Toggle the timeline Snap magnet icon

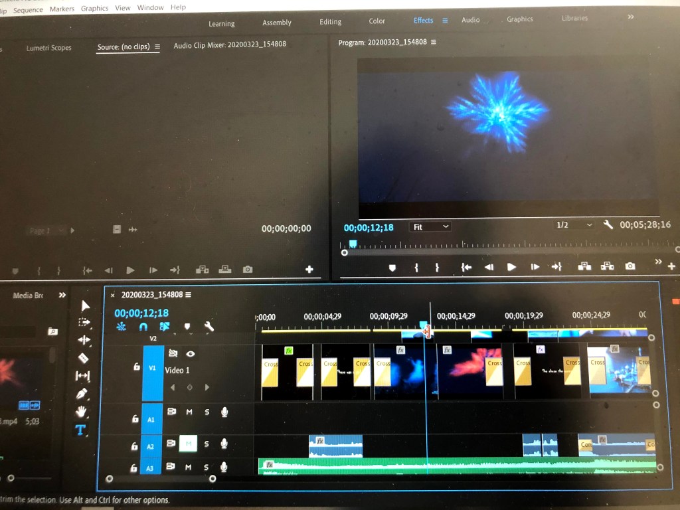pyautogui.click(x=143, y=327)
